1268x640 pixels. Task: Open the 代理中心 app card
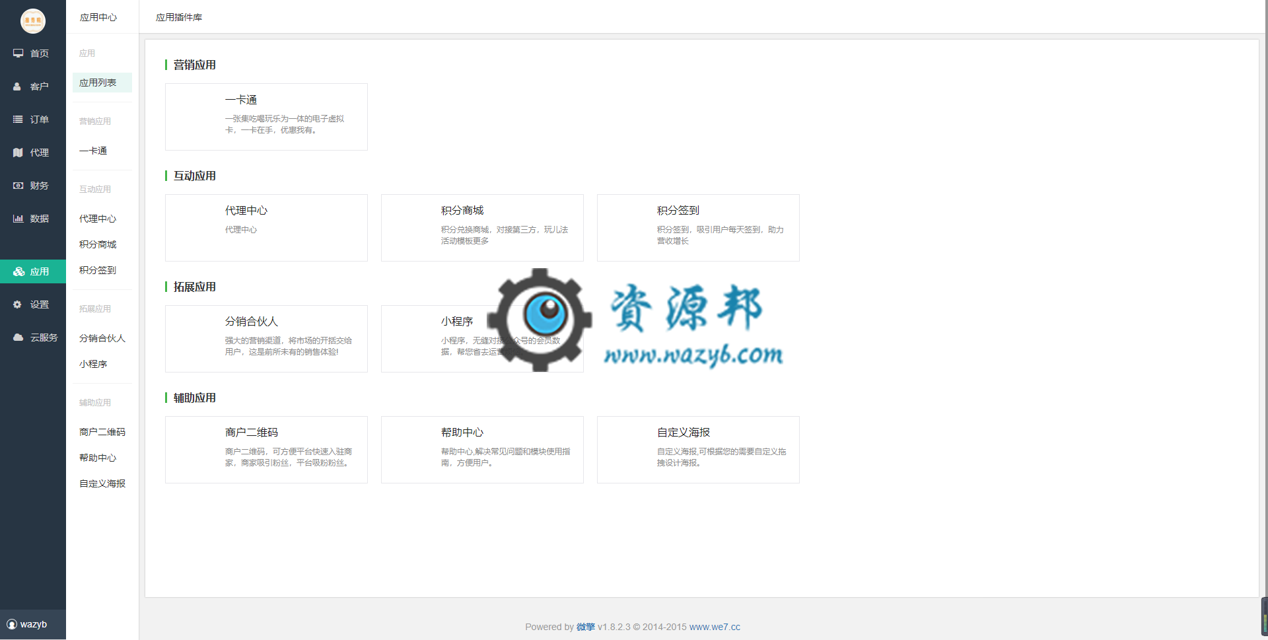point(266,228)
